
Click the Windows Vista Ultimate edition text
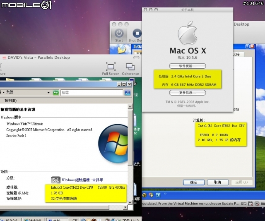point(25,124)
